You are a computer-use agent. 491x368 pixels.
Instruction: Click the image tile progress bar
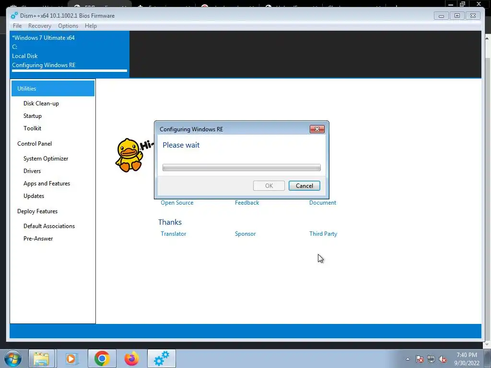coord(70,71)
